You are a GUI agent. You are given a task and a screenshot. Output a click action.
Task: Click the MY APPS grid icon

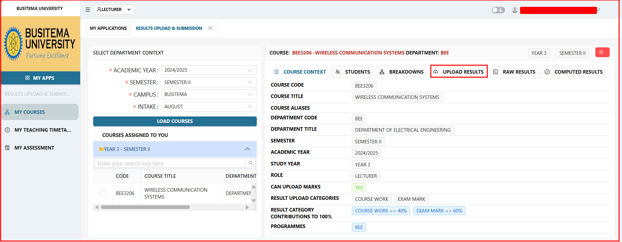pos(27,78)
